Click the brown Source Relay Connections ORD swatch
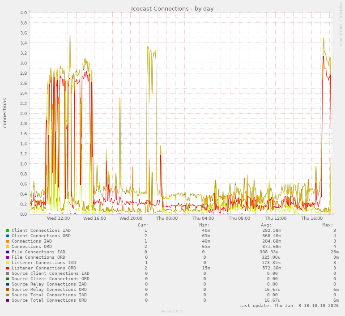345x316 pixels. (x=8, y=290)
